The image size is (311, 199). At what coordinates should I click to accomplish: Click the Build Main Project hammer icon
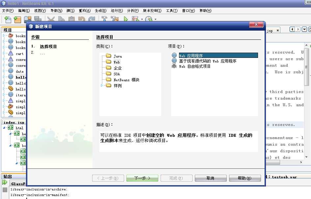click(104, 19)
